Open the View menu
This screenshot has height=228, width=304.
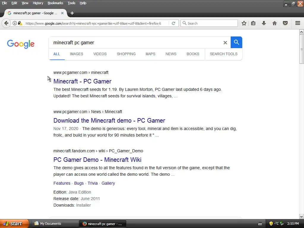pos(25,3)
